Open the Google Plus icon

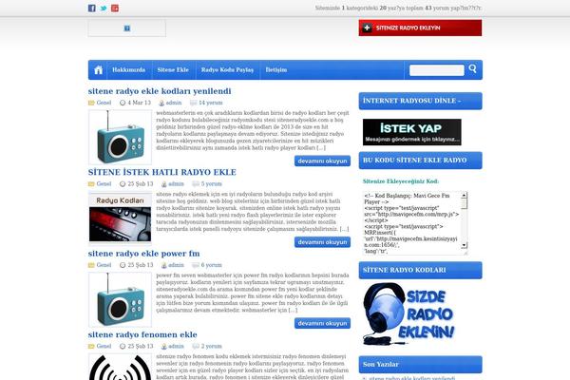tap(115, 8)
